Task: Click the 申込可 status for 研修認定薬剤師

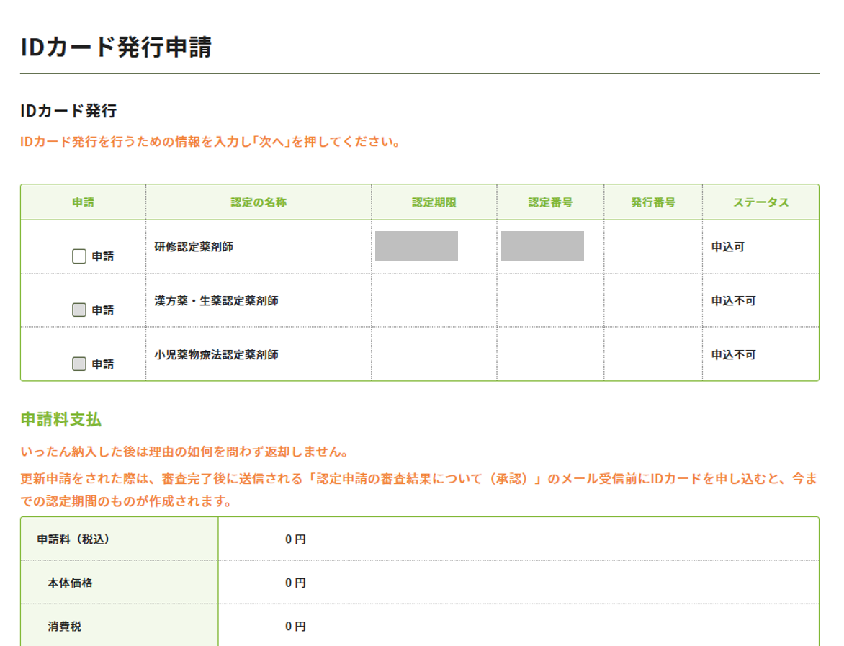Action: [x=727, y=247]
